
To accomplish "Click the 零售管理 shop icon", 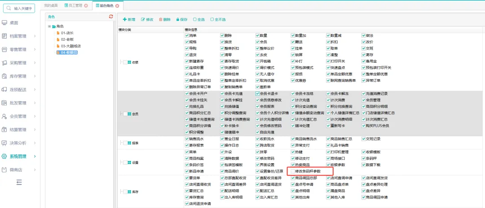I will point(4,49).
